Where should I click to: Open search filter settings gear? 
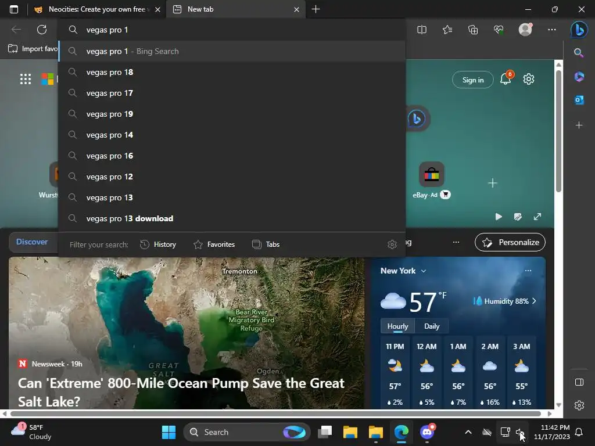click(392, 244)
